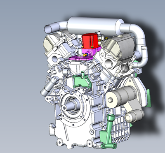This screenshot has width=165, height=153.
Task: Select the crankshaft output shaft tip
Action: (65, 108)
